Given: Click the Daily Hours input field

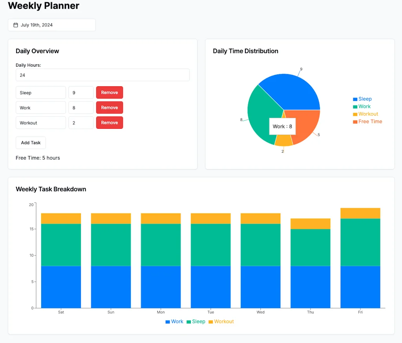Looking at the screenshot, I should (x=102, y=75).
